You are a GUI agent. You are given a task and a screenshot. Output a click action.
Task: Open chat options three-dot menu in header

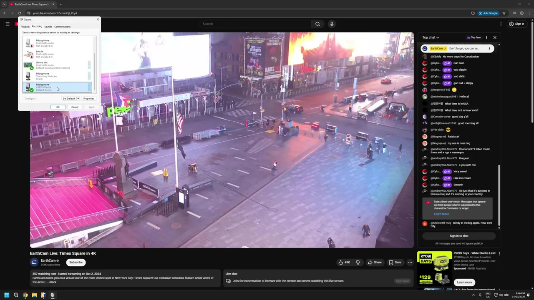click(486, 37)
